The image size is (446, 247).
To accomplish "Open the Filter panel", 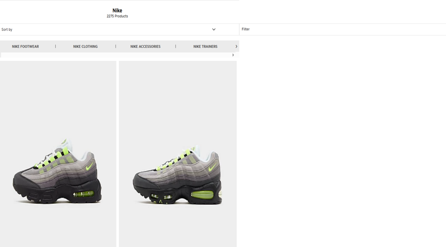I will click(x=246, y=29).
